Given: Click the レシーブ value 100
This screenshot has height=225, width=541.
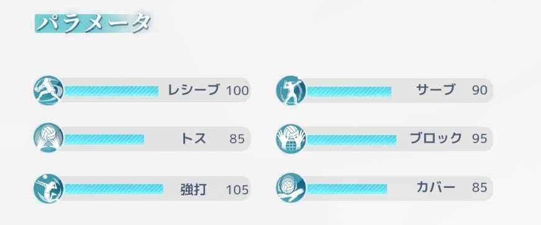Looking at the screenshot, I should pos(237,90).
